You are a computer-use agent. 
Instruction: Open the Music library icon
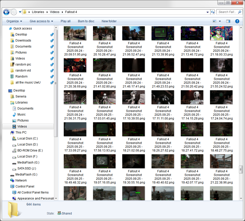(x=14, y=114)
